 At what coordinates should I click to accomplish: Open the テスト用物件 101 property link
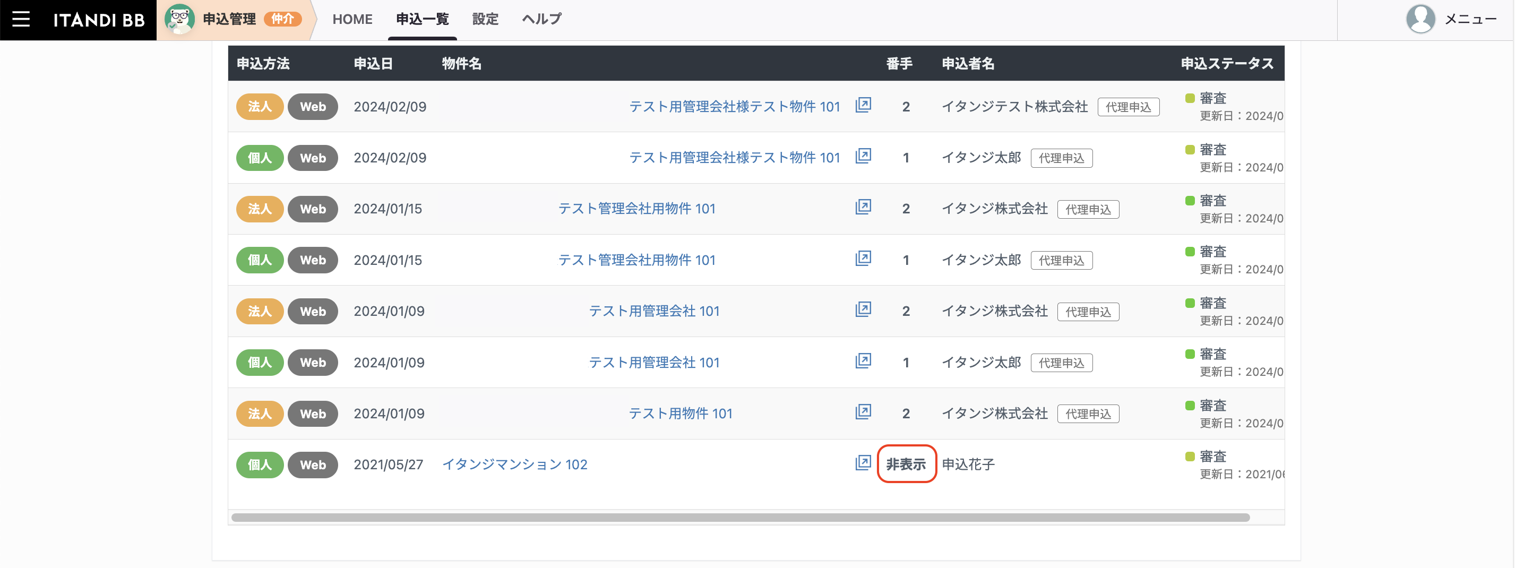click(x=681, y=414)
